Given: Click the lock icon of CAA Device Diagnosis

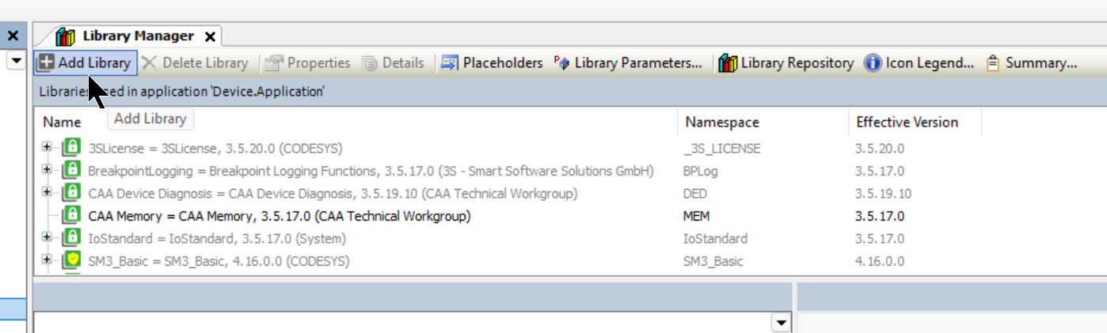Looking at the screenshot, I should (72, 192).
